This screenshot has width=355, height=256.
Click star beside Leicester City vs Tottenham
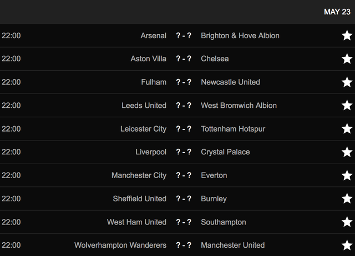pyautogui.click(x=347, y=129)
